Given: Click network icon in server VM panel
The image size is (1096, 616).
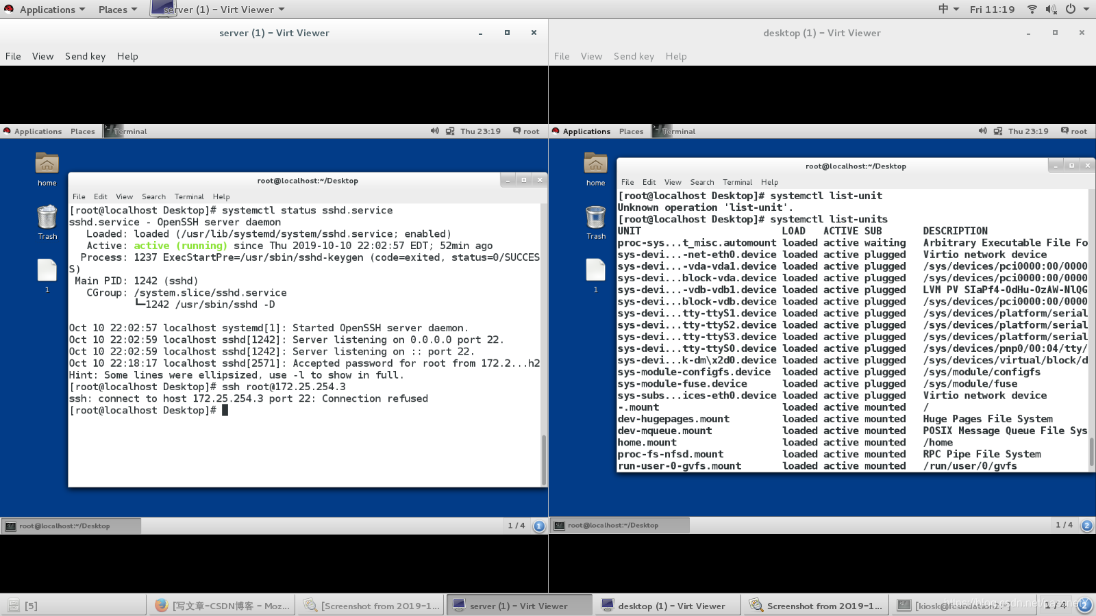Looking at the screenshot, I should click(x=450, y=131).
